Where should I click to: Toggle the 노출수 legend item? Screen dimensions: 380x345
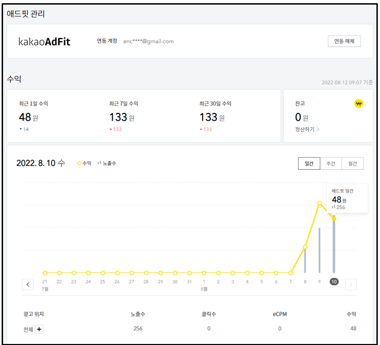tap(107, 164)
